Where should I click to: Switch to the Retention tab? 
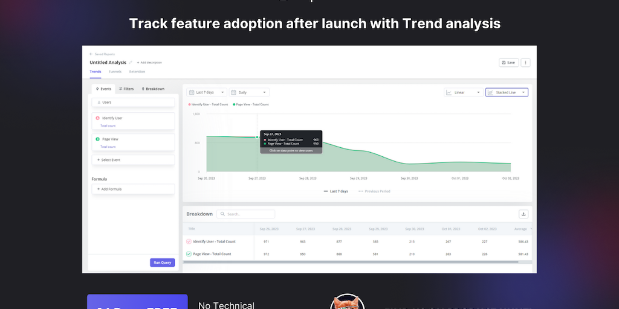[137, 72]
